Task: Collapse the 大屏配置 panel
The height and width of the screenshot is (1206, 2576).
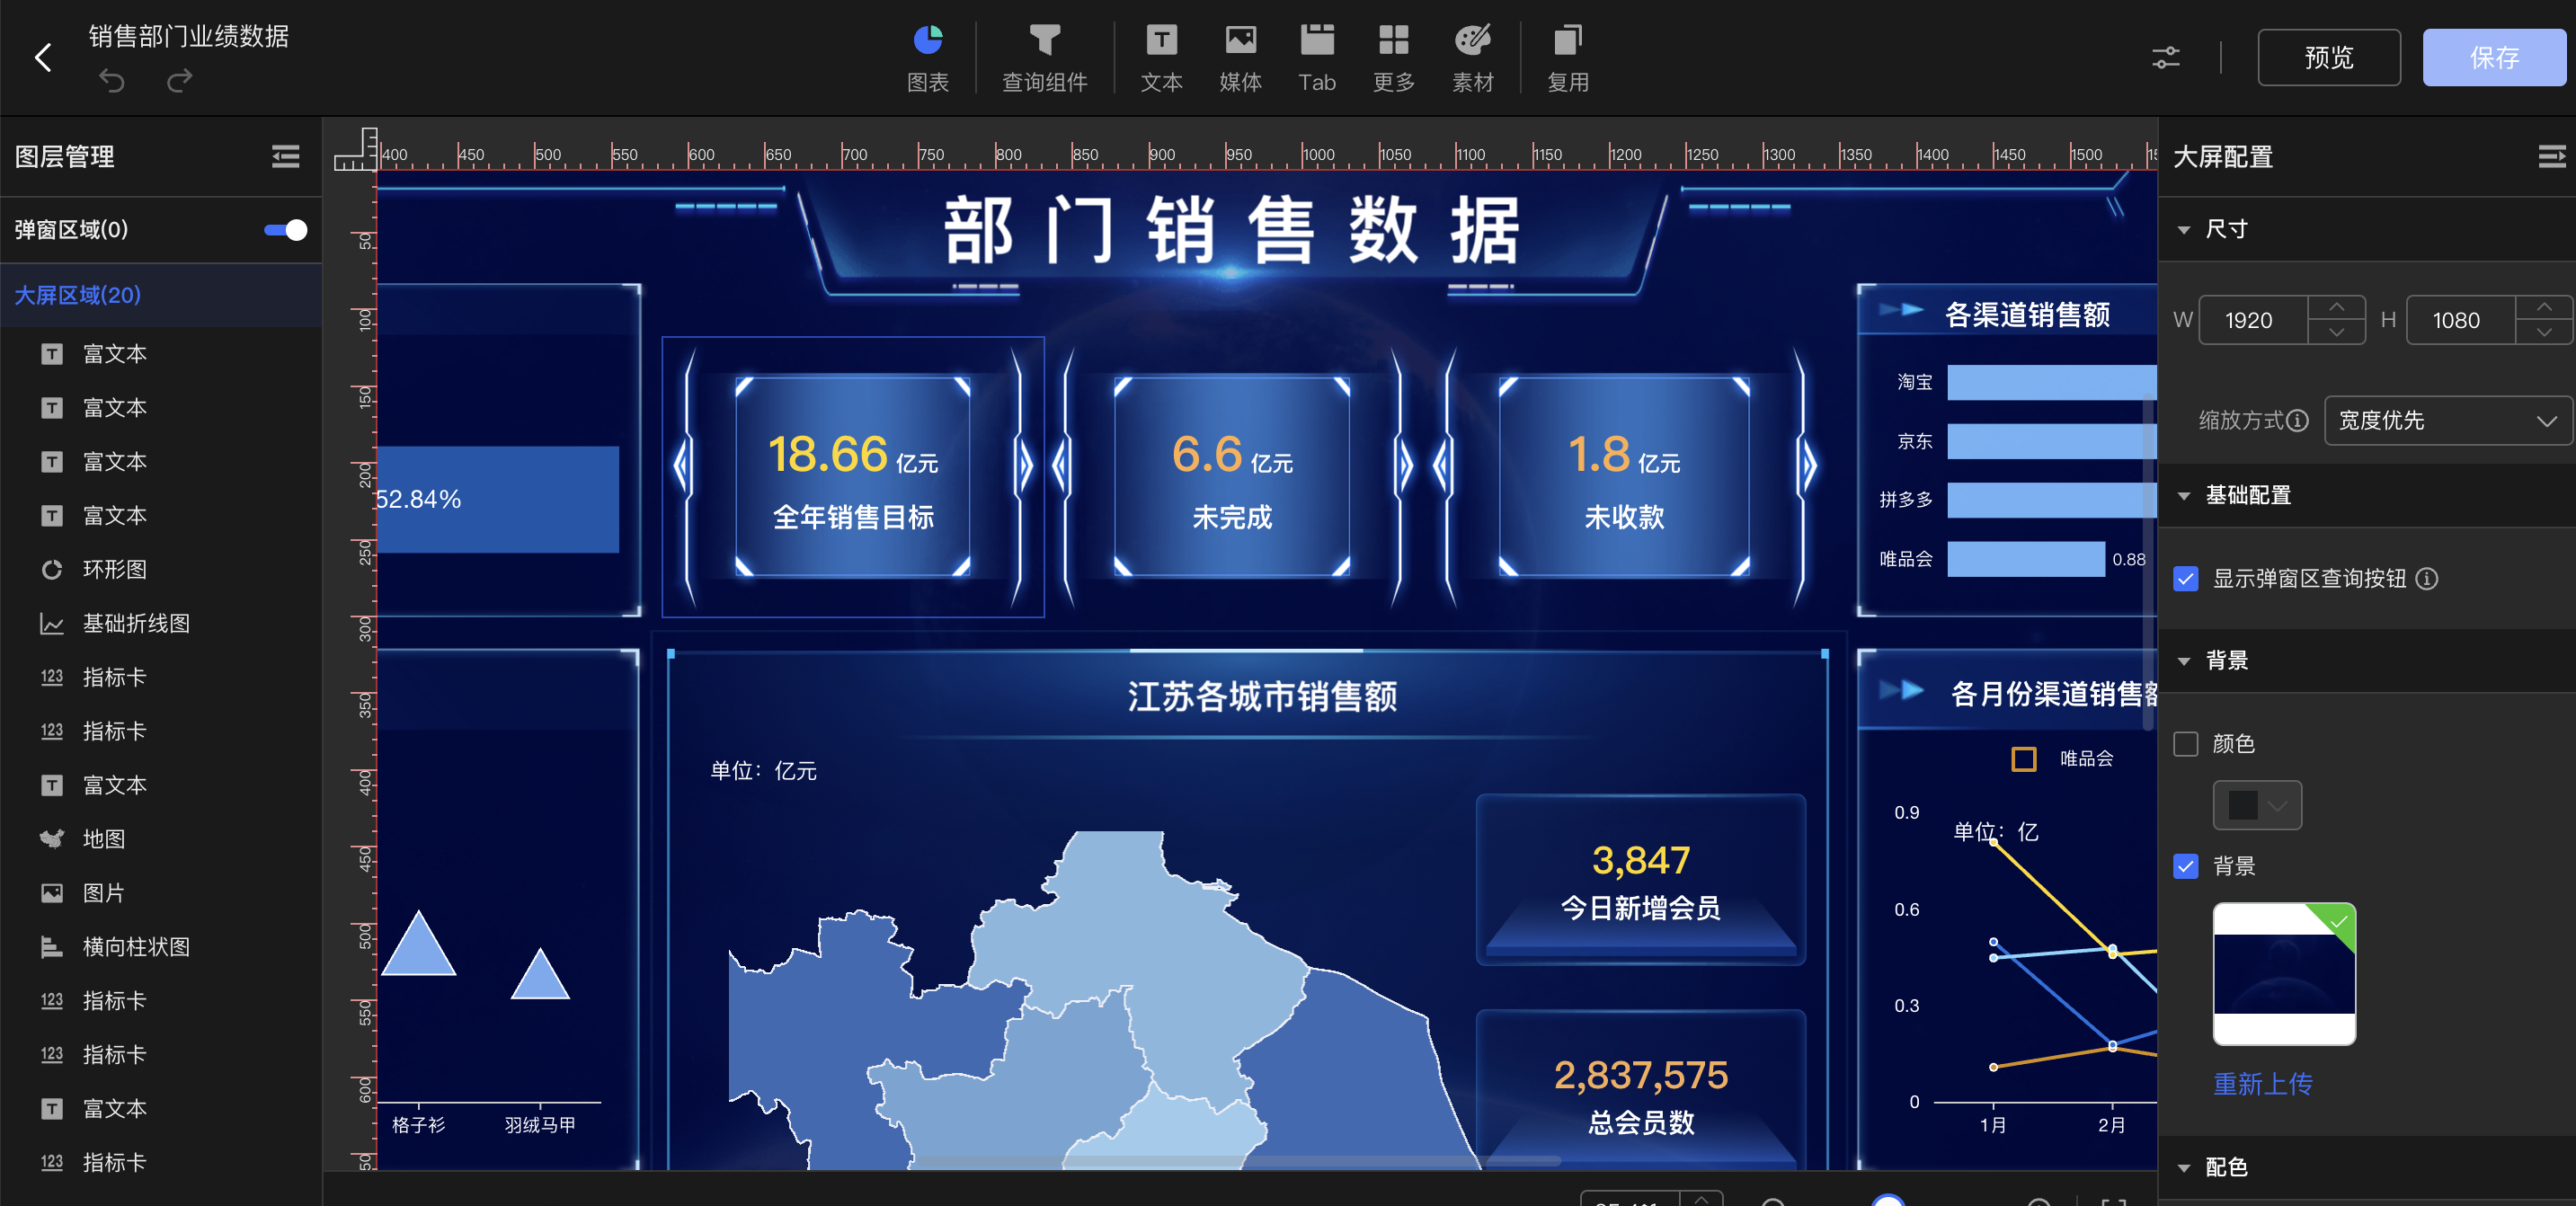Action: [x=2551, y=156]
